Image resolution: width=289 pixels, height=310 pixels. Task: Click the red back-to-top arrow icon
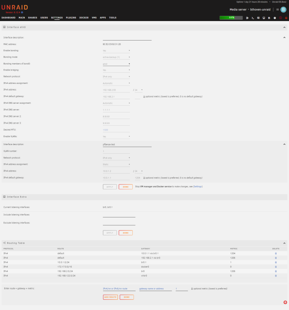click(x=285, y=302)
